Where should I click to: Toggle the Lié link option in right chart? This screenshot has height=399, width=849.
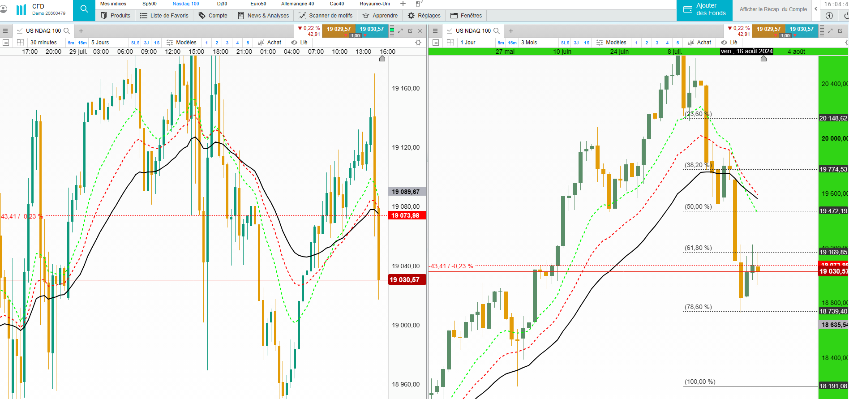point(729,43)
